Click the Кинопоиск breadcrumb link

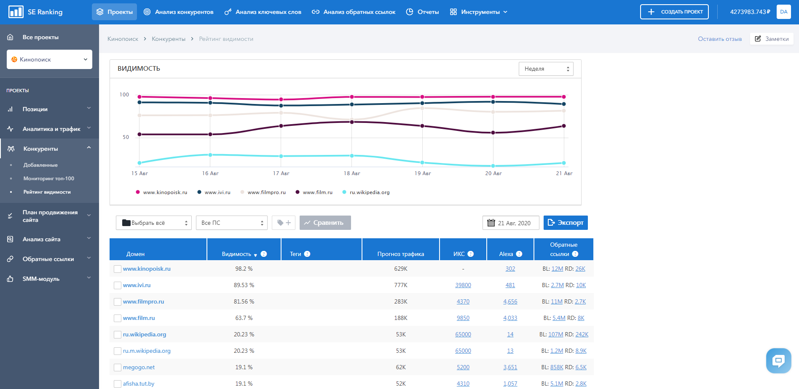pyautogui.click(x=123, y=39)
